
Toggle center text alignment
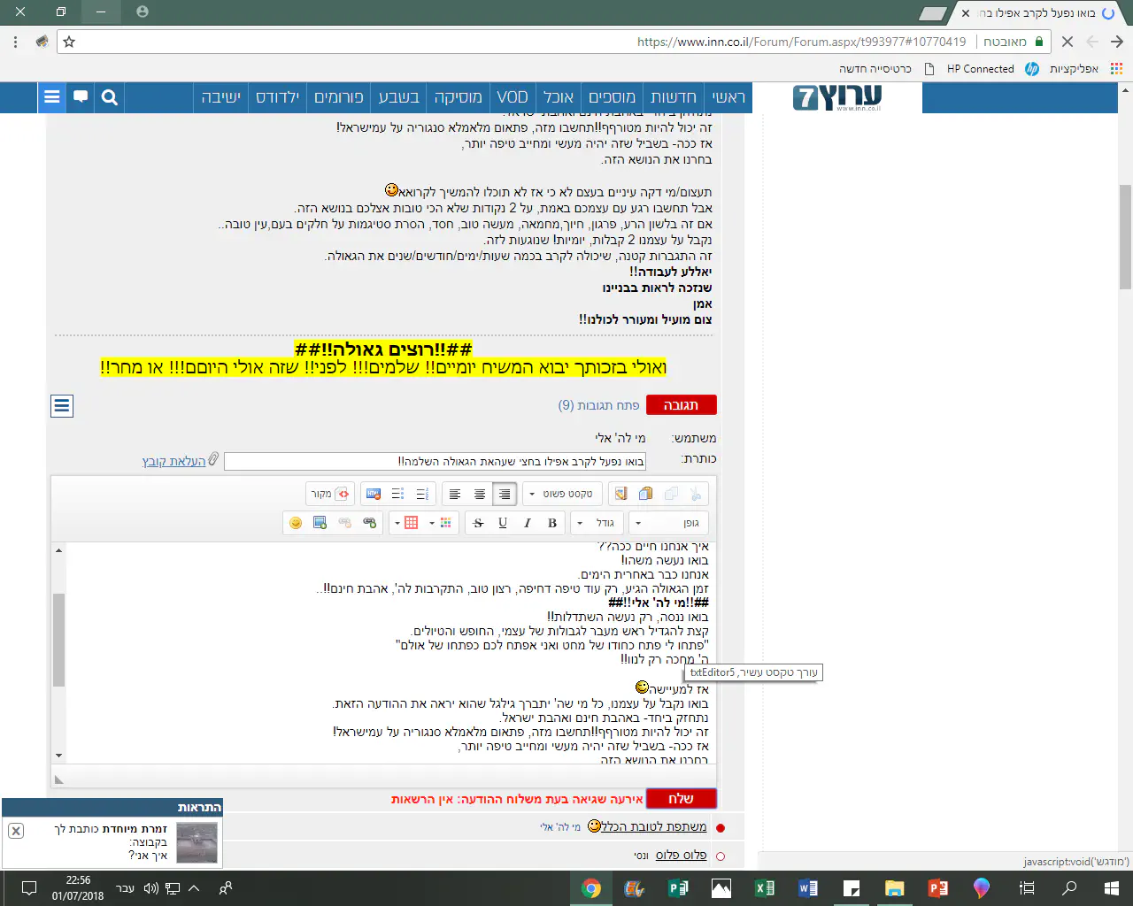pos(480,494)
